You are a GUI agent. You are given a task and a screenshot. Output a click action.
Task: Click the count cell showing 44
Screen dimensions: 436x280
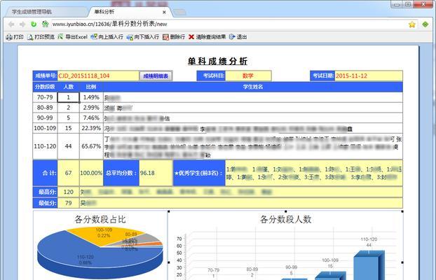pyautogui.click(x=69, y=146)
